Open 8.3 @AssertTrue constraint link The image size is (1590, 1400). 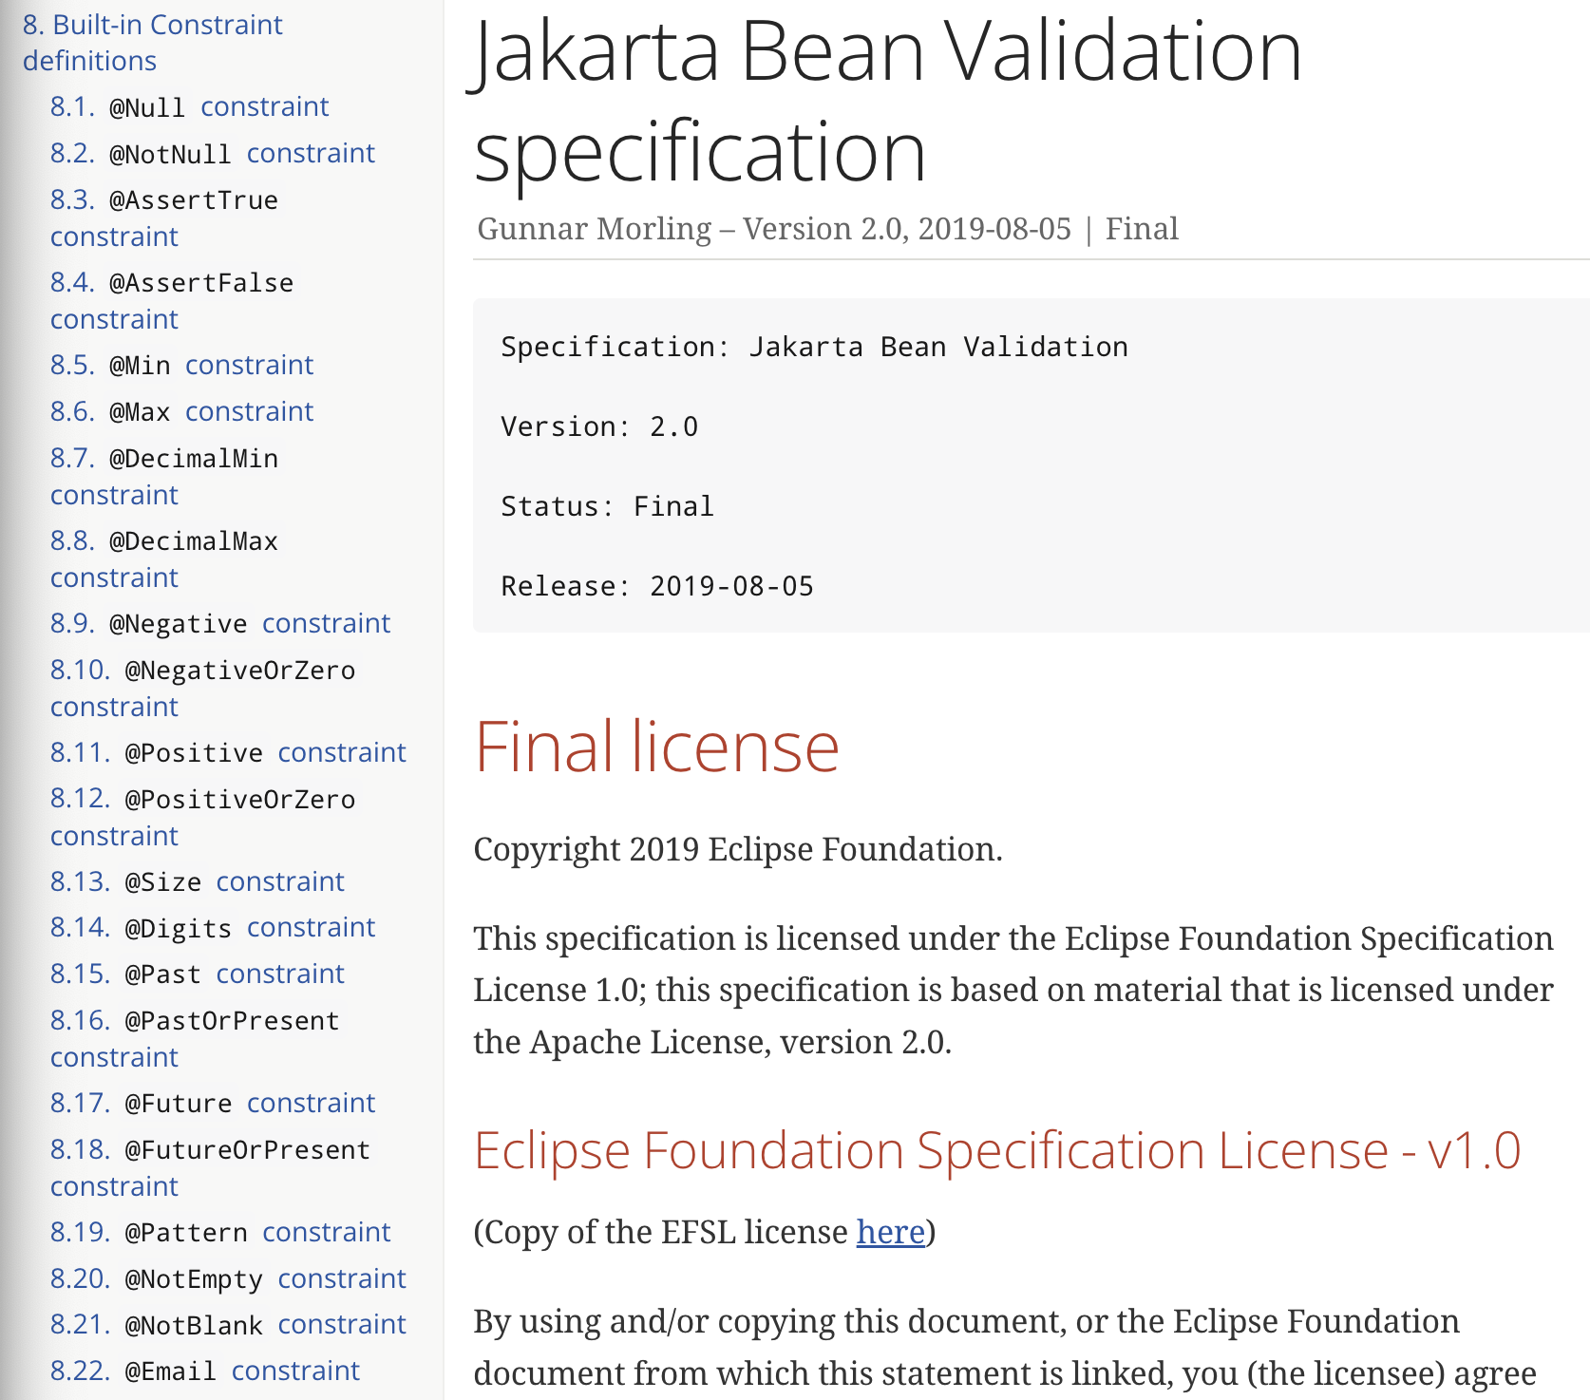coord(164,218)
